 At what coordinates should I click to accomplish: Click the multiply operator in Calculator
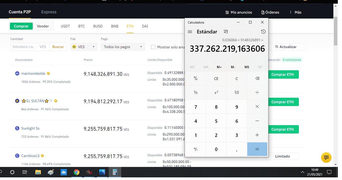[257, 107]
